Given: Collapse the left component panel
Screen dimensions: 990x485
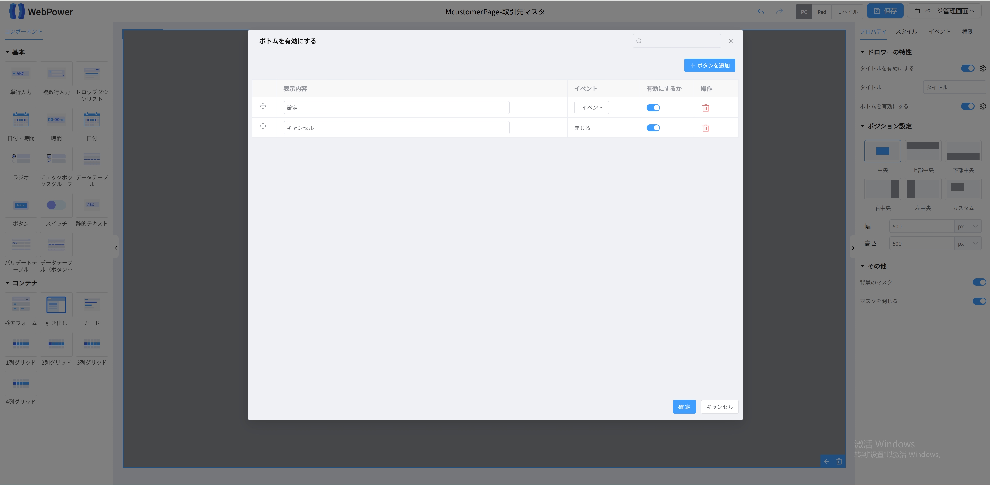Looking at the screenshot, I should pos(116,248).
